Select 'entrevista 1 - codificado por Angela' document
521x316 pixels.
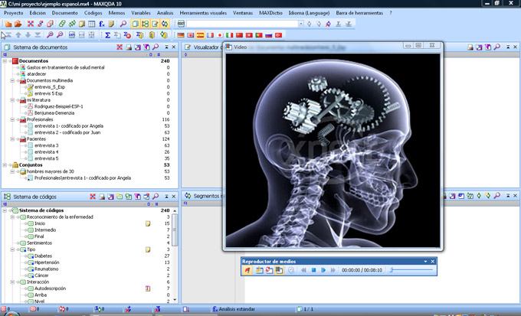(x=69, y=126)
